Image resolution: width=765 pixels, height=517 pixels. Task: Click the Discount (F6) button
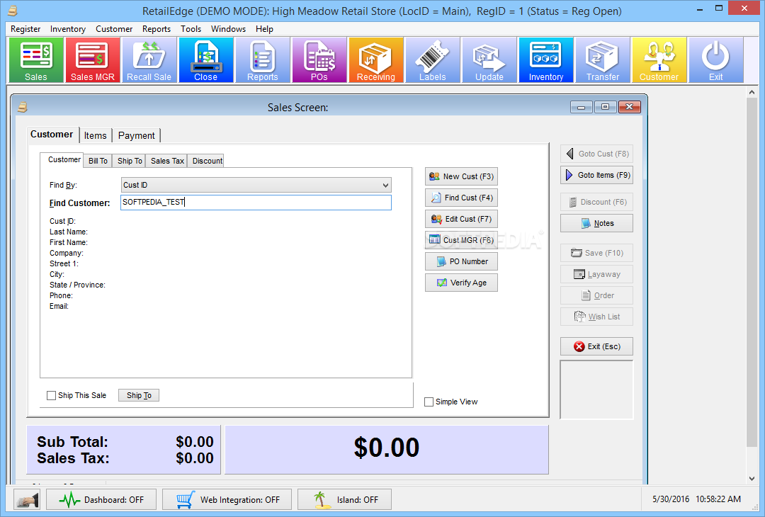(596, 202)
